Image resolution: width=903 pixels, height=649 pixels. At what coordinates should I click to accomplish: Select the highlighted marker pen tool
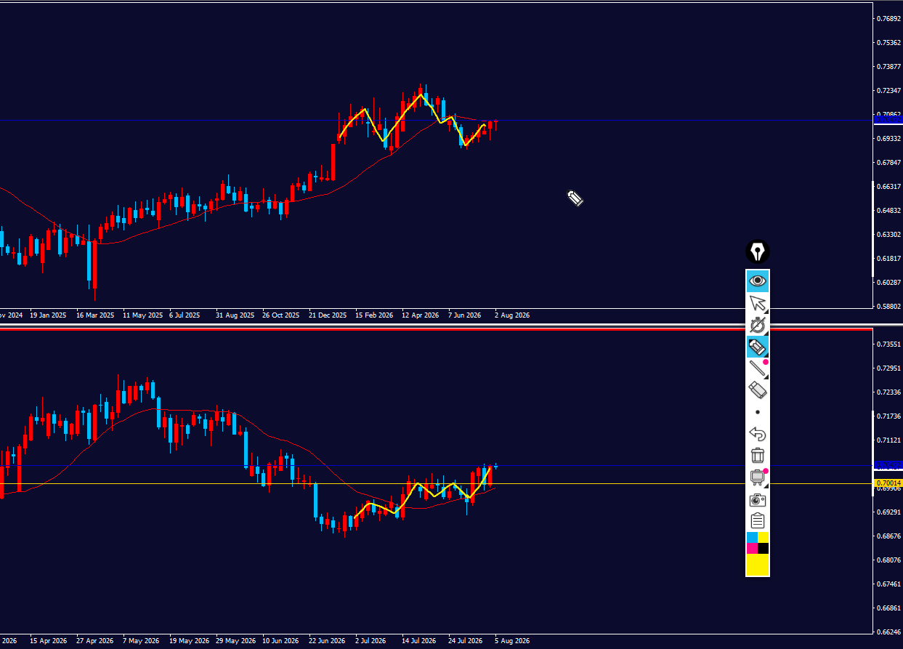[758, 347]
